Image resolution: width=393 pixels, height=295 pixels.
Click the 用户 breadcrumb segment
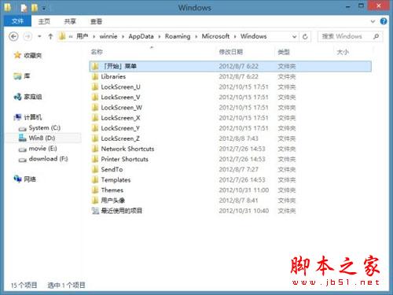point(83,36)
